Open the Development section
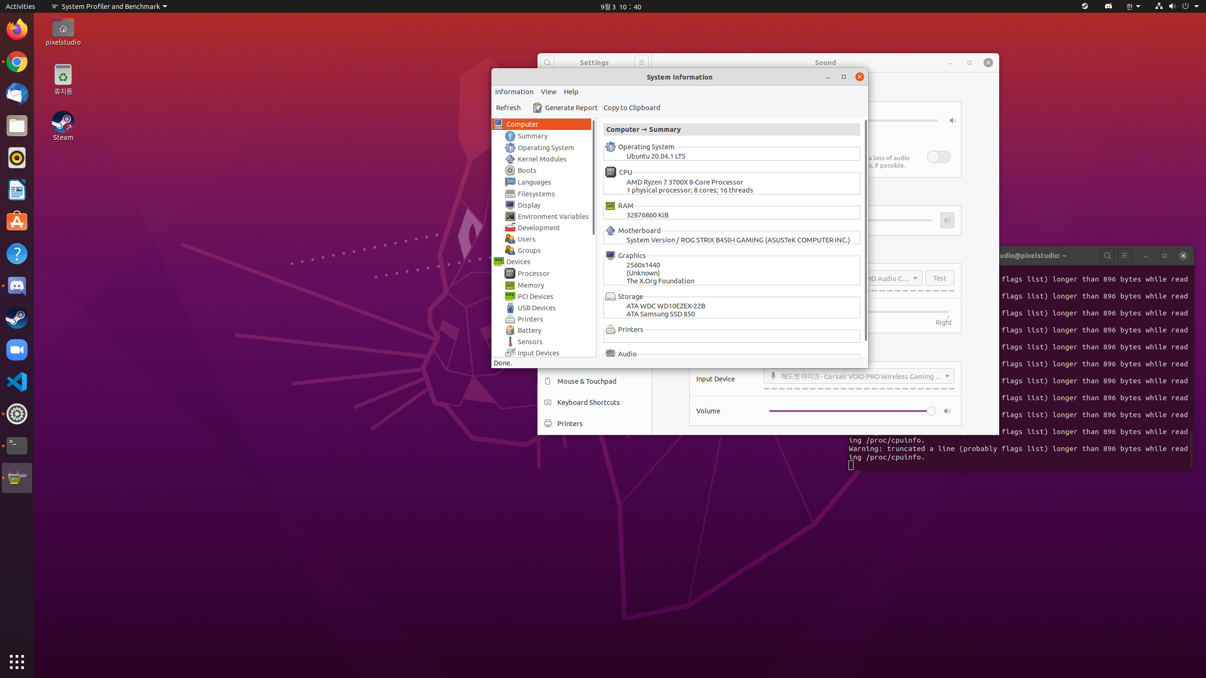This screenshot has width=1206, height=678. point(538,228)
